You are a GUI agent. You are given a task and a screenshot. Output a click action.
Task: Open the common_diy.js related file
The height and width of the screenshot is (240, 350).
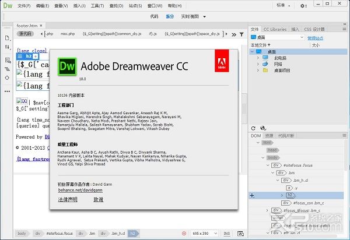(x=112, y=34)
